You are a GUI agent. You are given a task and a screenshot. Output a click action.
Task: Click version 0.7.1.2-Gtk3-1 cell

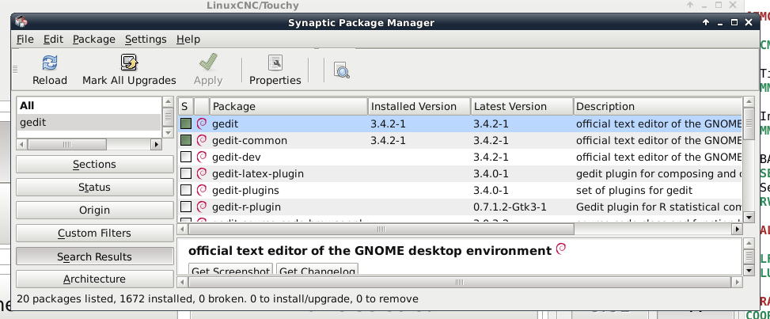510,207
